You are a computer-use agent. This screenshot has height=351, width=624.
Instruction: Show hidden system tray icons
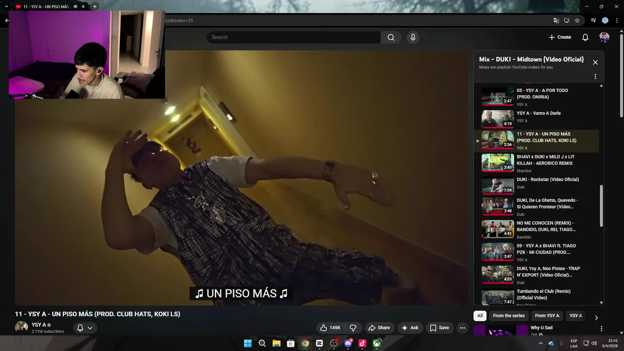(541, 343)
